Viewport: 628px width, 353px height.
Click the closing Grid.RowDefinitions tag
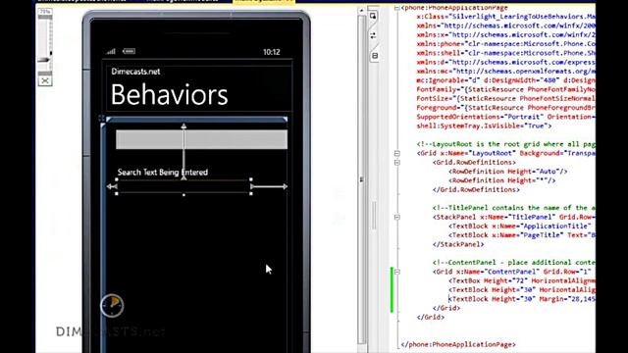[476, 189]
